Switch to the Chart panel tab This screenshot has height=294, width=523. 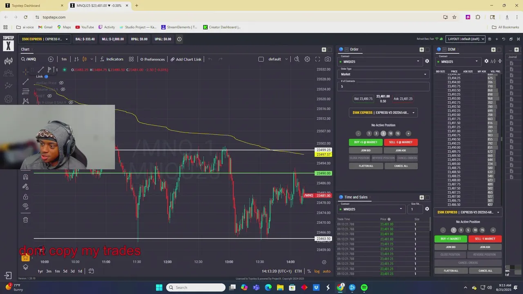tap(25, 49)
